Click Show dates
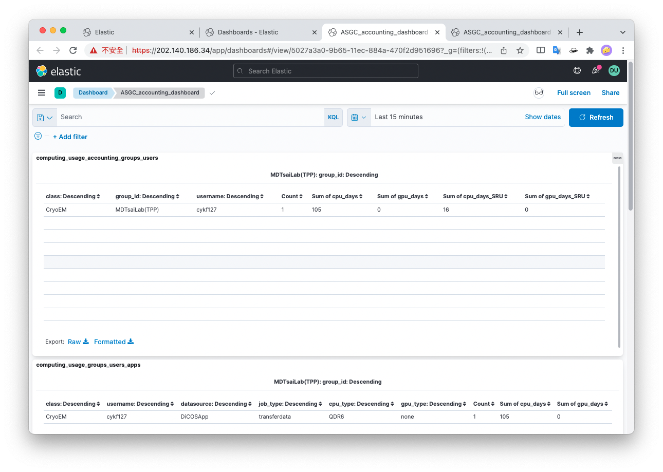Viewport: 663px width, 472px height. [543, 117]
